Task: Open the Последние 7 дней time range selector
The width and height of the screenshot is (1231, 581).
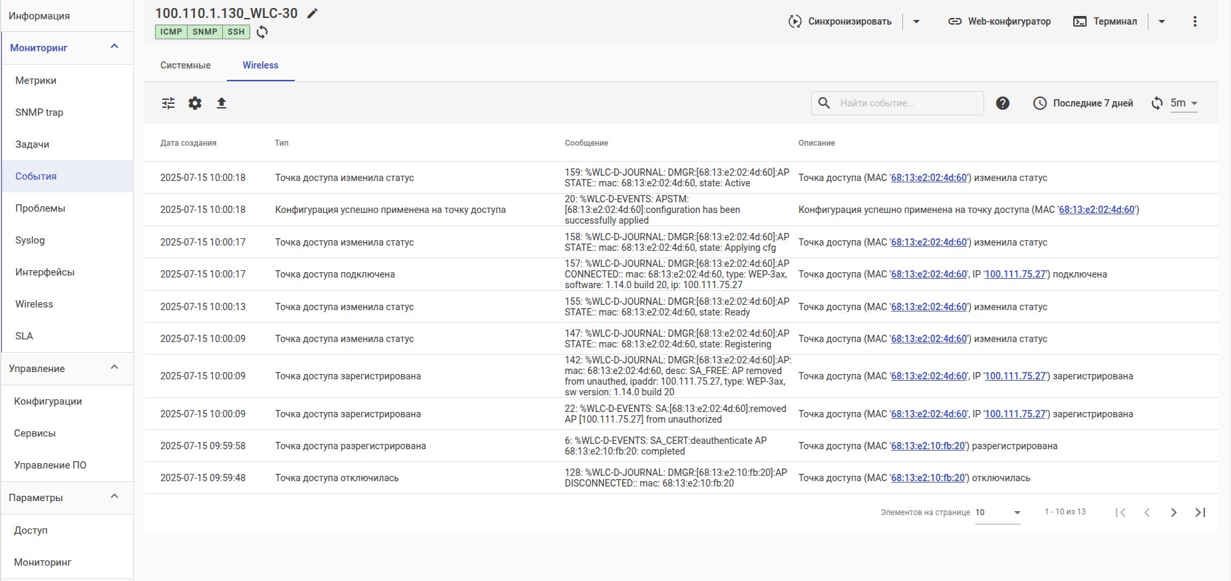Action: tap(1083, 103)
